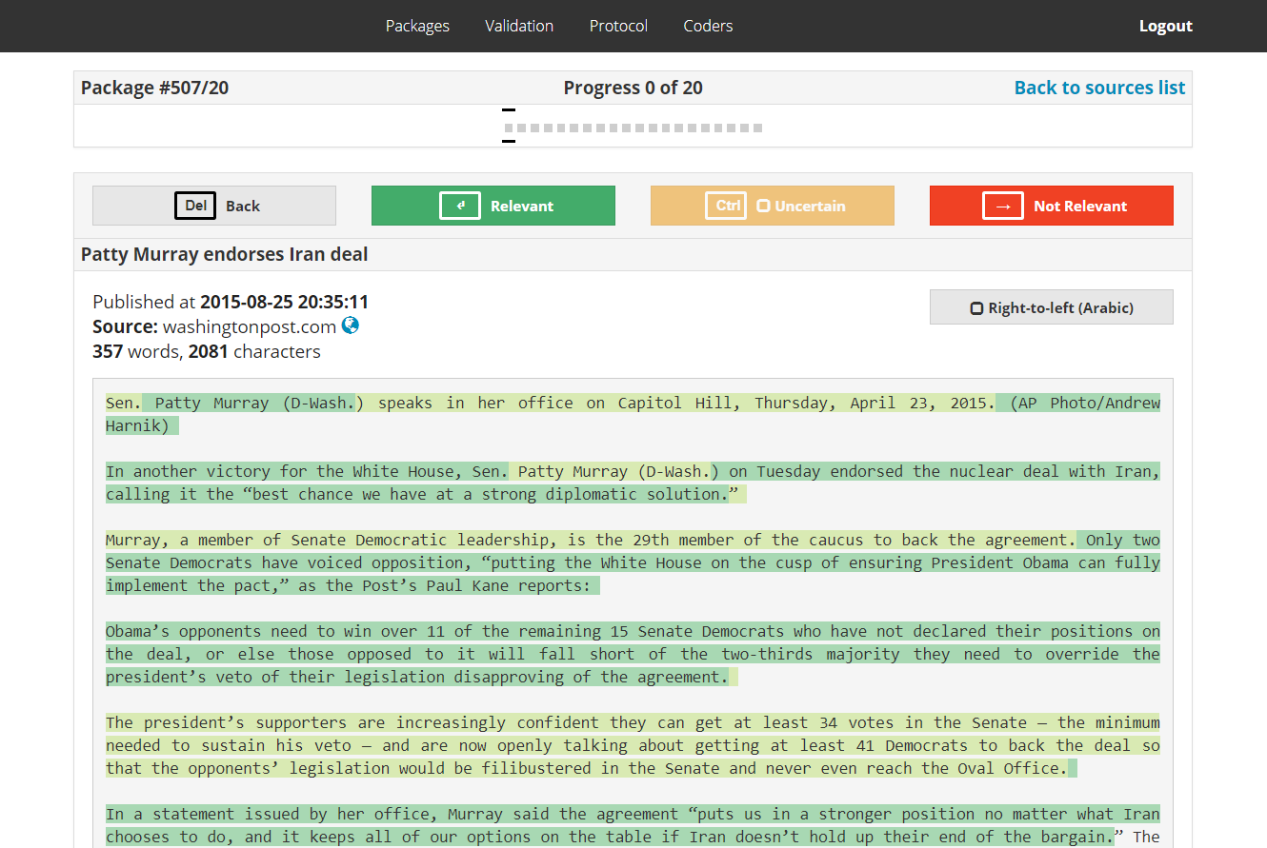The image size is (1267, 848).
Task: Click the Enter key icon on Relevant
Action: coord(460,206)
